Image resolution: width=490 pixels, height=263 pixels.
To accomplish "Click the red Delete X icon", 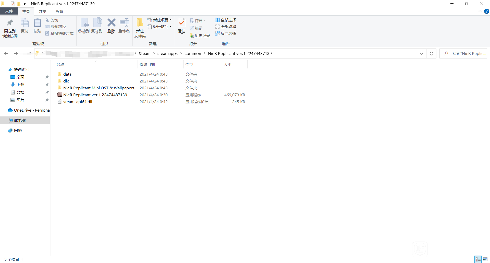I will [111, 22].
